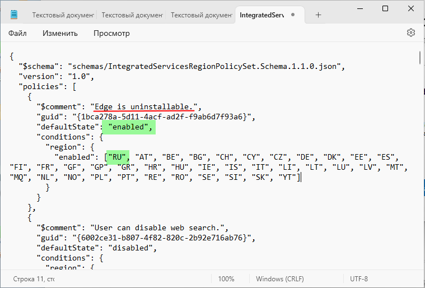Image resolution: width=425 pixels, height=288 pixels.
Task: Open the Файл menu
Action: 17,33
